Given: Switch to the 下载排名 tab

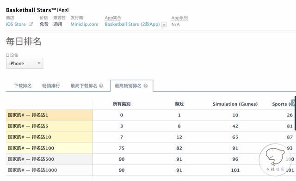Looking at the screenshot, I should point(23,86).
